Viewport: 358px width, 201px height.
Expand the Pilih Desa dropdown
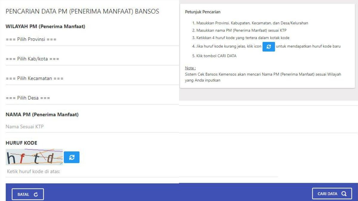[x=92, y=98]
